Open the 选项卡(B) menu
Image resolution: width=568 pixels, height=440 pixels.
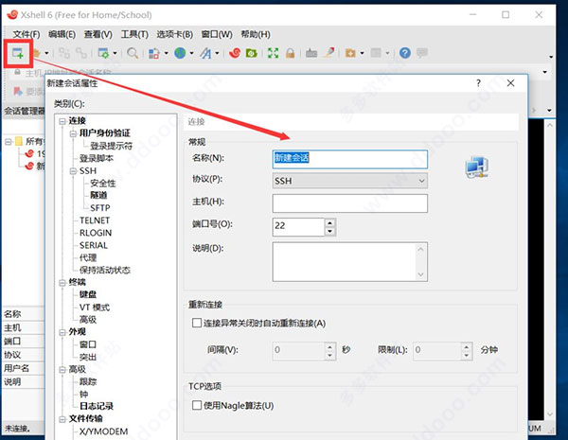pos(174,34)
